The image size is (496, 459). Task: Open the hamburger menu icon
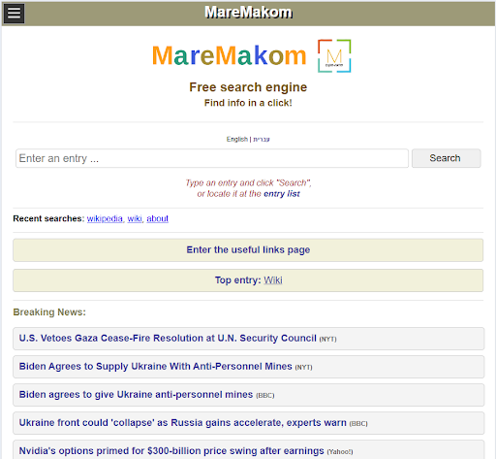point(14,14)
